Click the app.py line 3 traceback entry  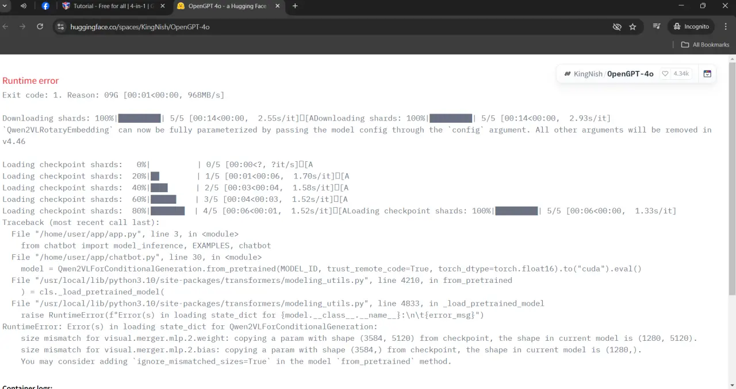click(x=125, y=234)
